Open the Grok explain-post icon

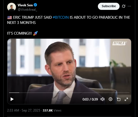[123, 6]
